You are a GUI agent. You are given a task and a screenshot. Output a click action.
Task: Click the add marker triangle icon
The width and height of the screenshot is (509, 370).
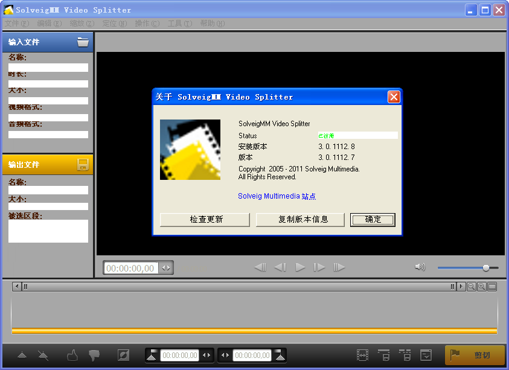22,356
